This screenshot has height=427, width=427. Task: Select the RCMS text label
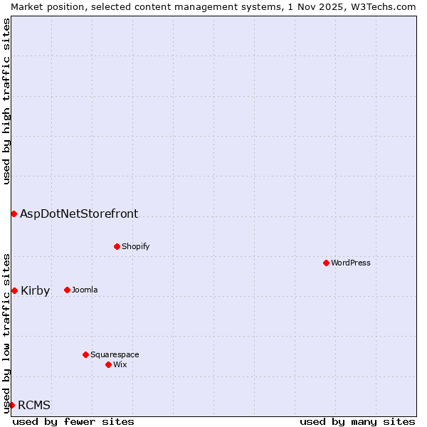coord(34,405)
